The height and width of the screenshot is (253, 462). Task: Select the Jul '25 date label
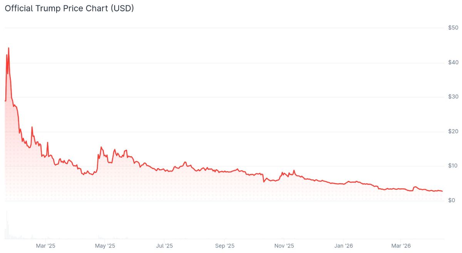(164, 246)
